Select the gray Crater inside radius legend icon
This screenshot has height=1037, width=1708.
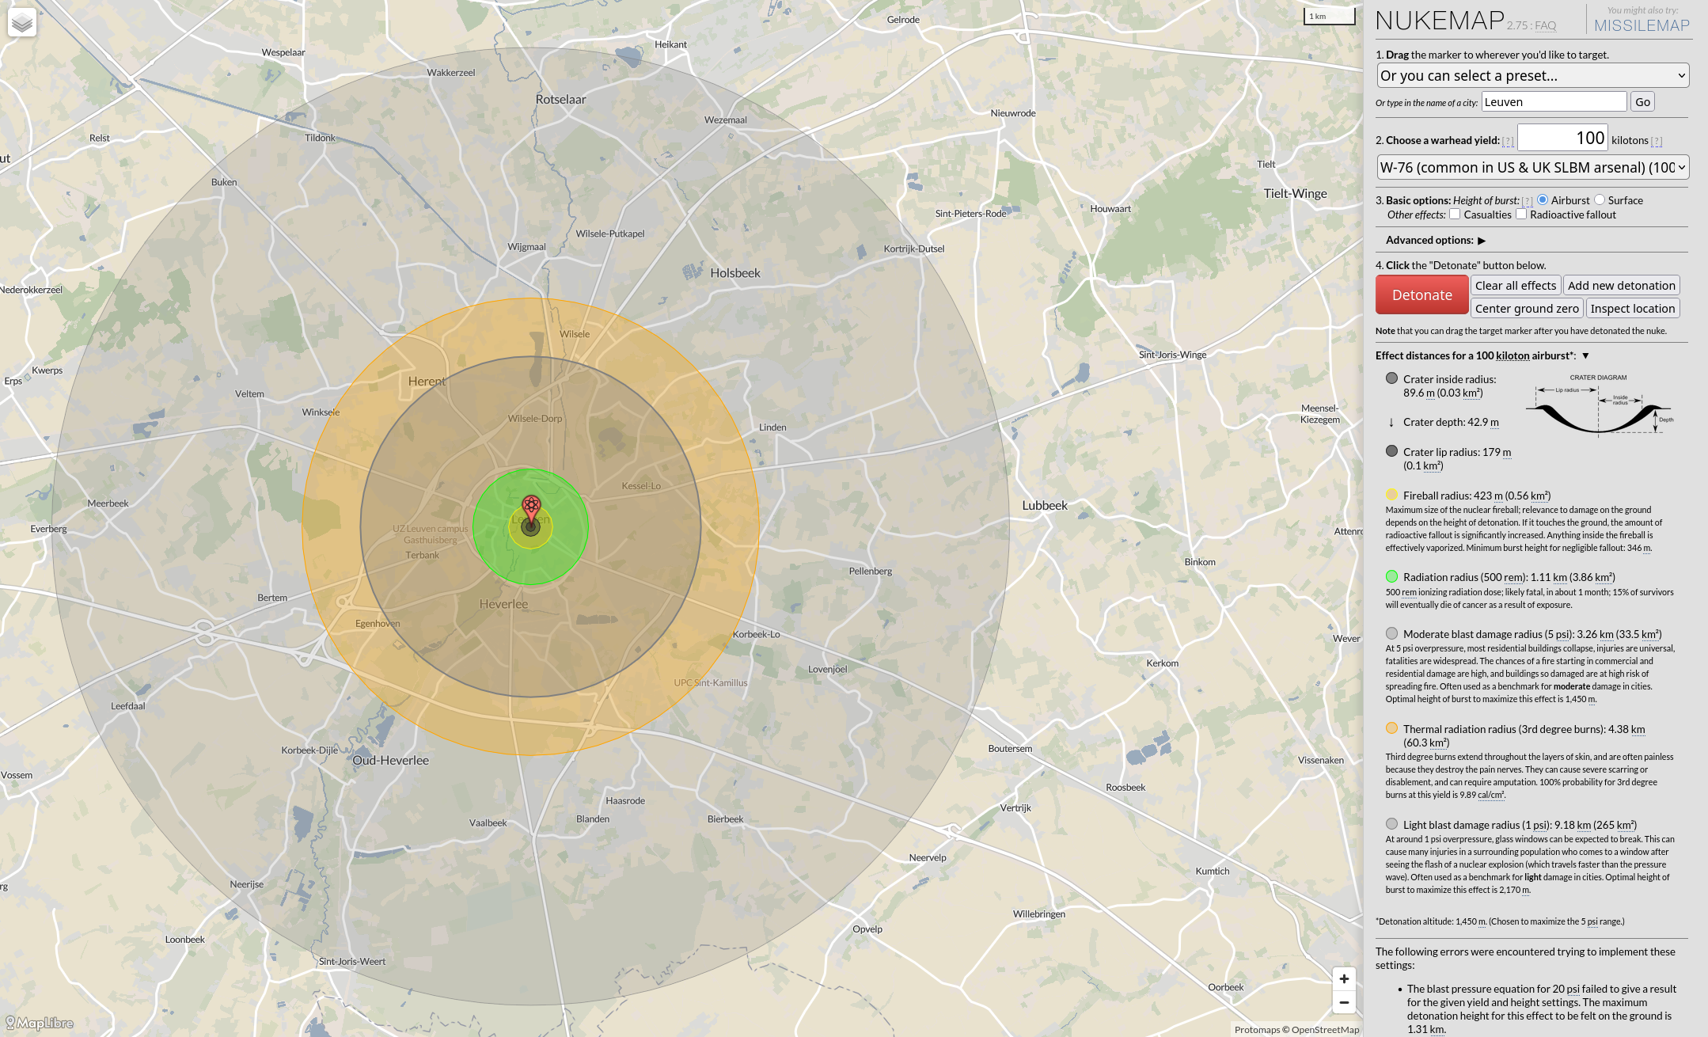(1392, 378)
